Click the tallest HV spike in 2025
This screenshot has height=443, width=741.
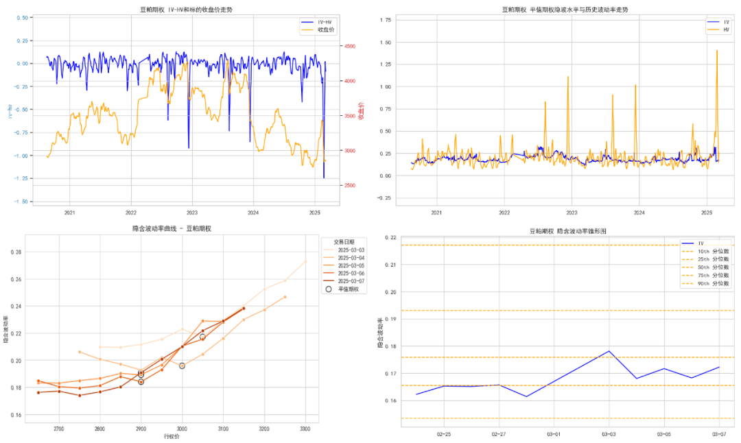click(717, 51)
